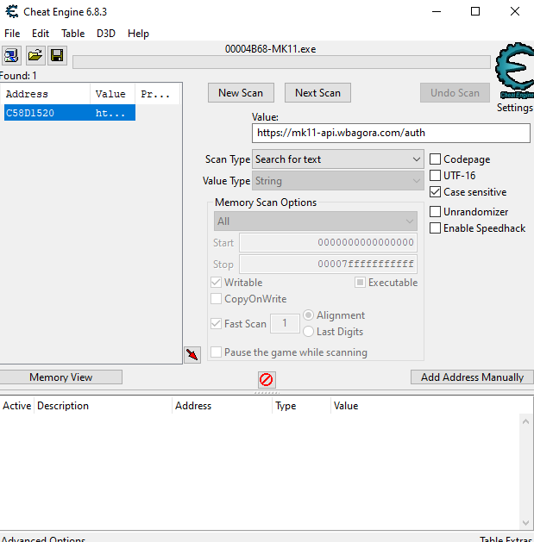Click the scan Value text field
Screen dimensions: 534x542
coord(391,133)
